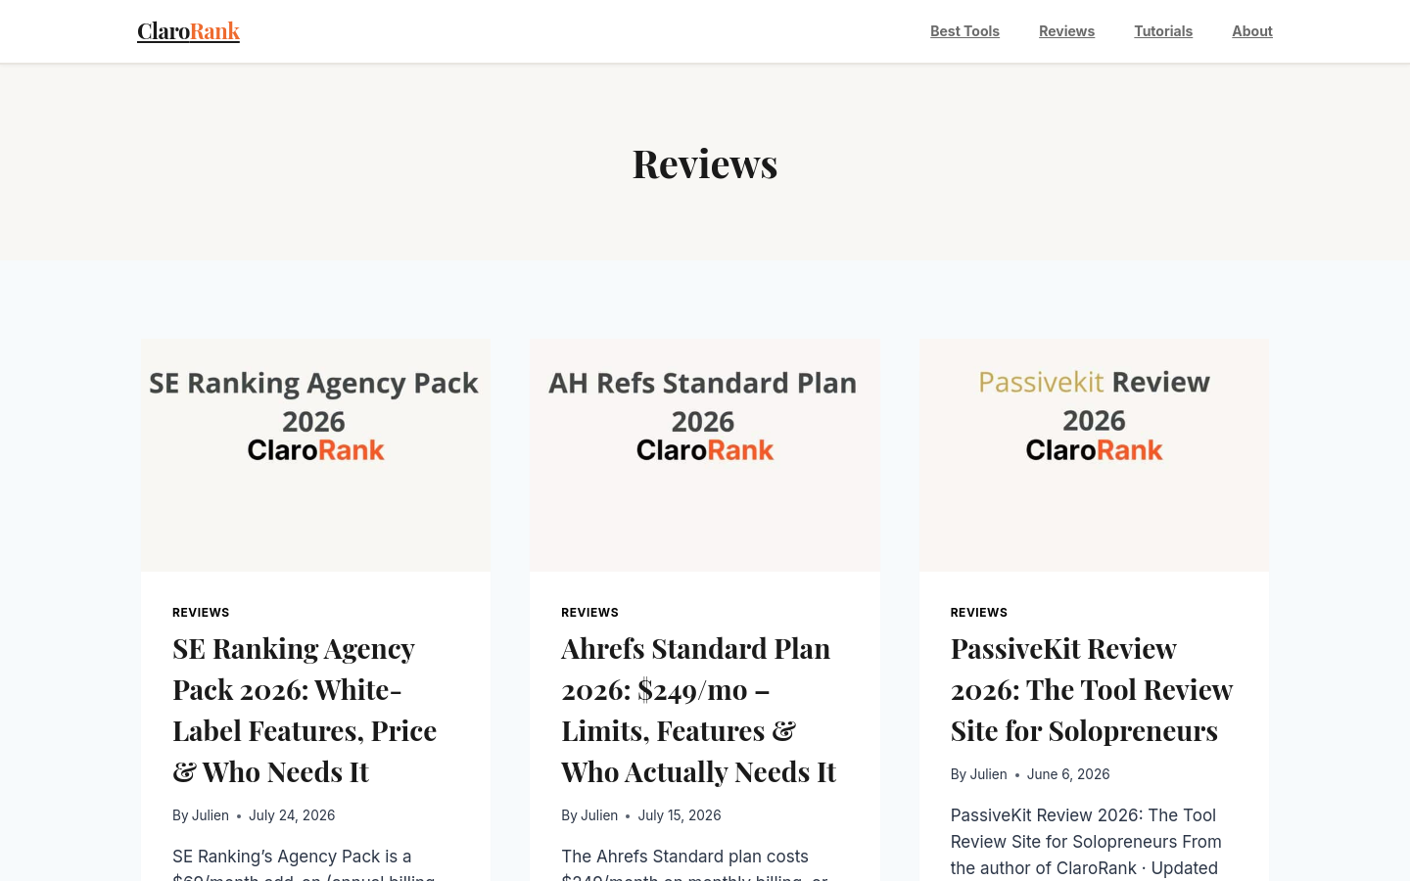Screen dimensions: 1410x881
Task: Click author Julien on the June 6 post
Action: click(x=988, y=774)
